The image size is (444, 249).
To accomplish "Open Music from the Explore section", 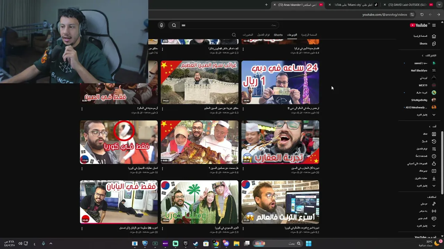I will [434, 204].
